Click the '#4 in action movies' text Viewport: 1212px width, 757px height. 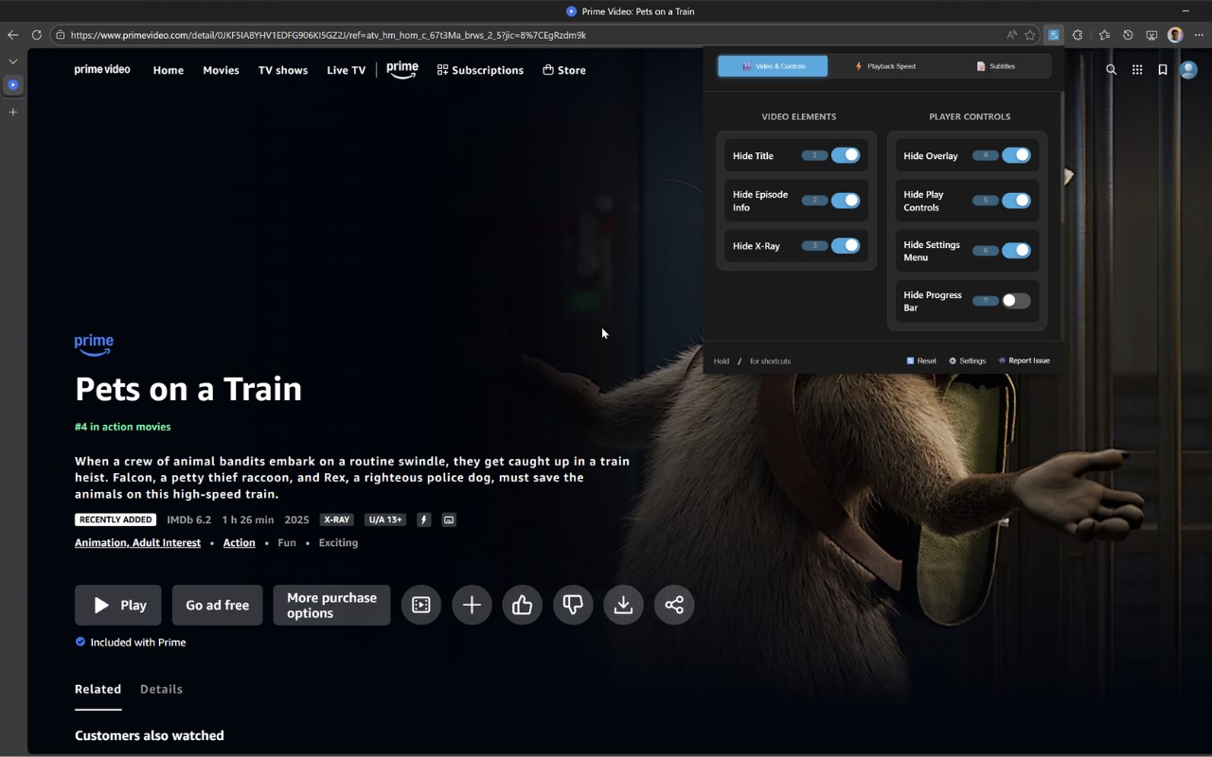123,427
